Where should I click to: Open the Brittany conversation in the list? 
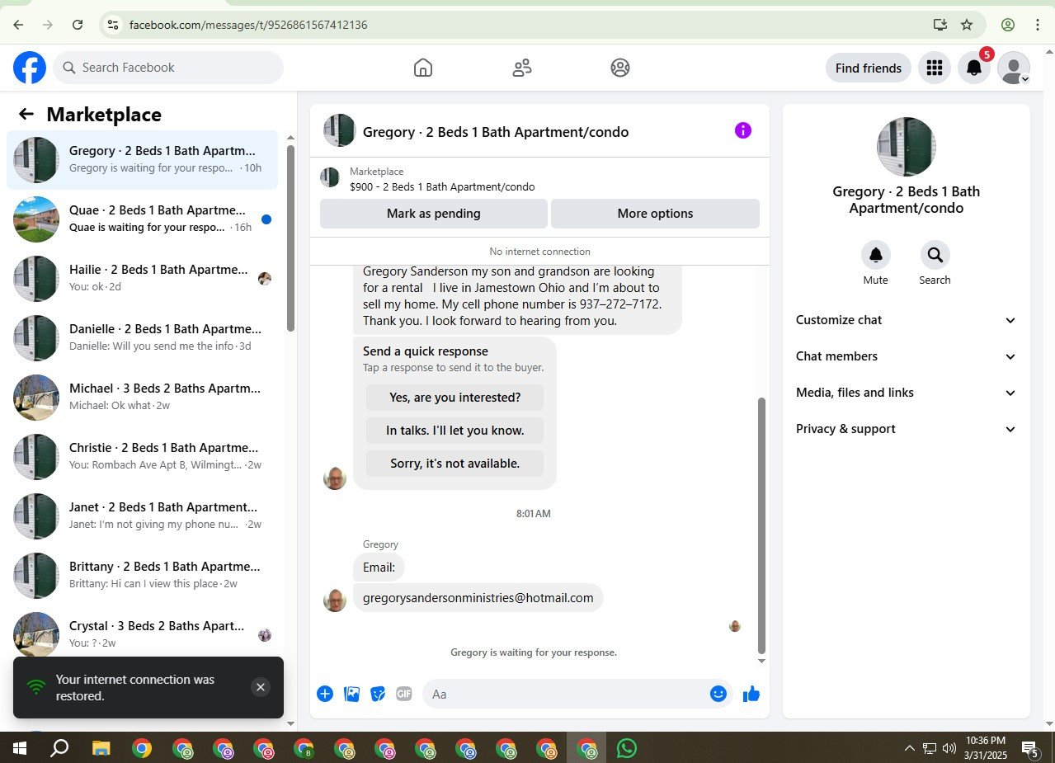point(142,576)
